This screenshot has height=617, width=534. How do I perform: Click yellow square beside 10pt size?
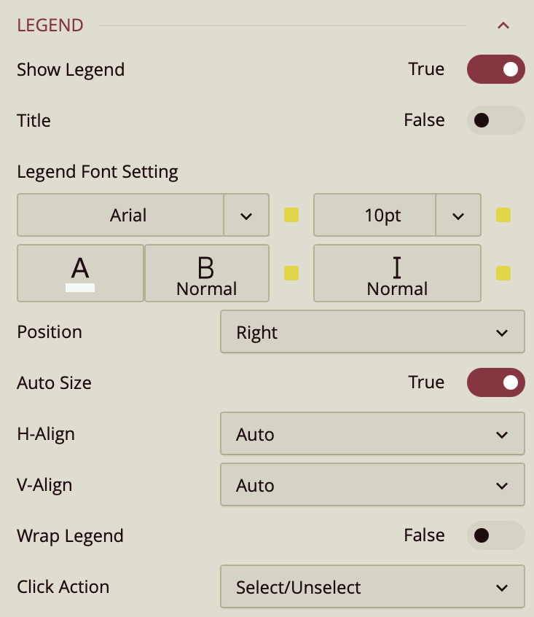(503, 215)
